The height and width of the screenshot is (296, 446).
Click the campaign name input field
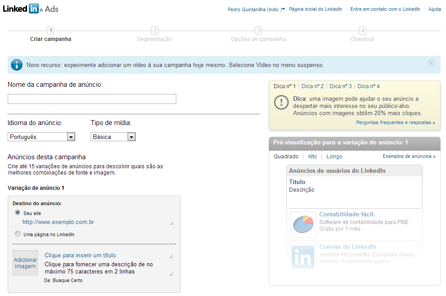click(x=92, y=99)
